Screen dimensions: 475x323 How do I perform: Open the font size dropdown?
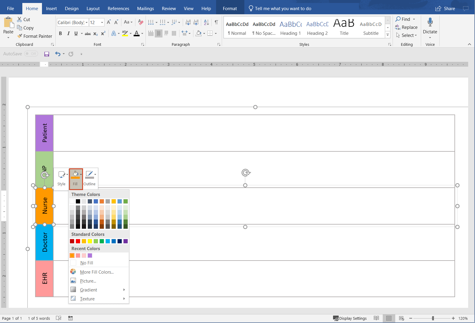pos(102,22)
